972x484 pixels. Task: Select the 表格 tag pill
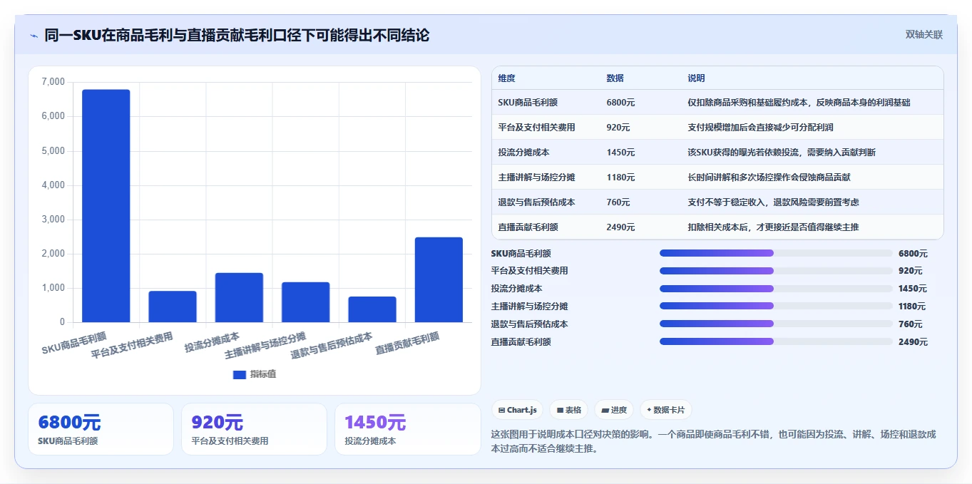568,410
